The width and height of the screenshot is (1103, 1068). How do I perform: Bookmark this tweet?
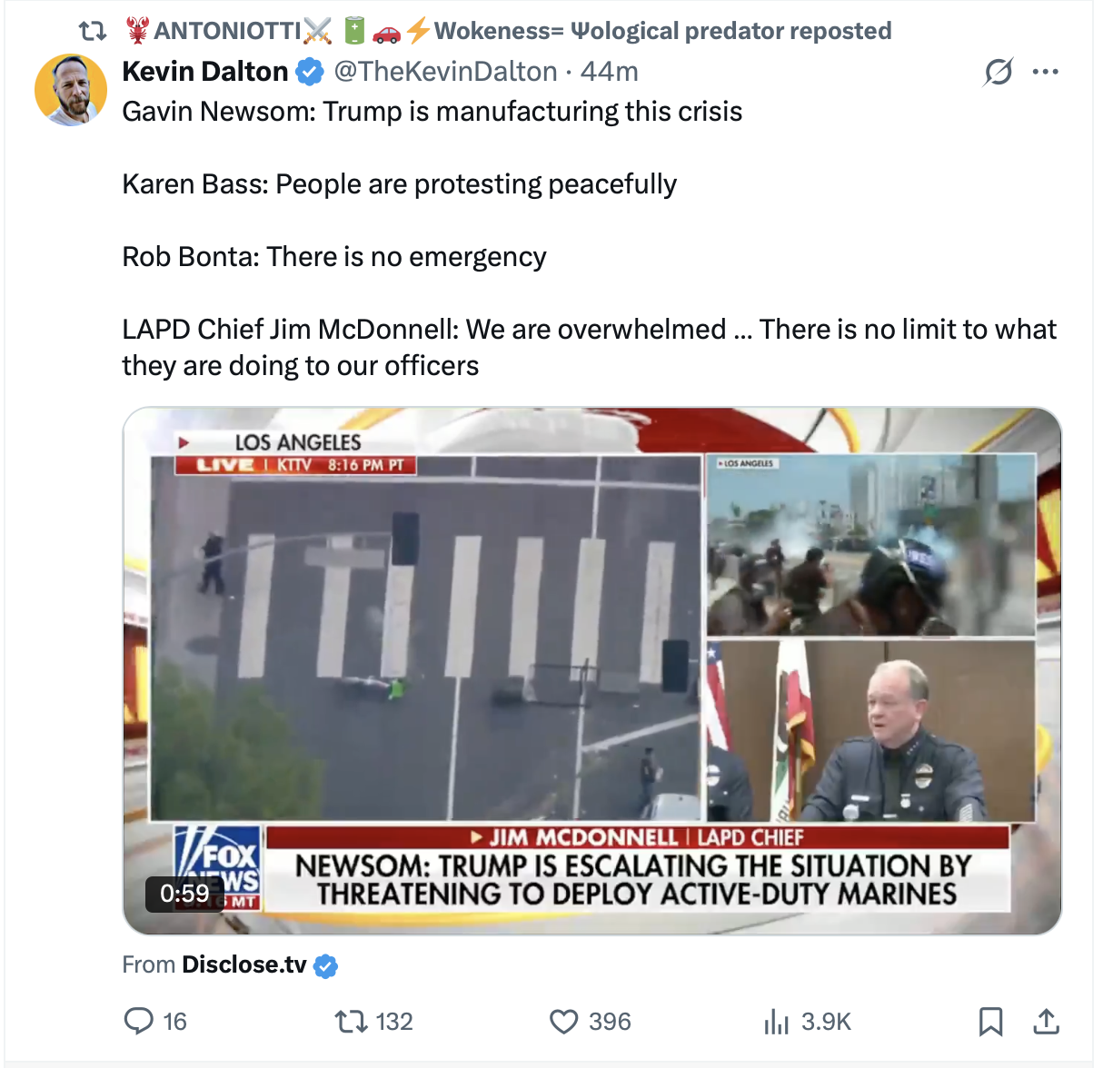[990, 1022]
